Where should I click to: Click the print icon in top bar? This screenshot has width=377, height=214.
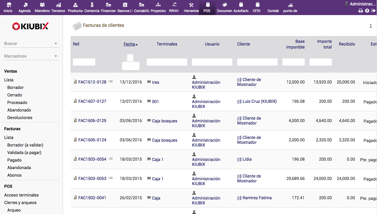pyautogui.click(x=360, y=11)
